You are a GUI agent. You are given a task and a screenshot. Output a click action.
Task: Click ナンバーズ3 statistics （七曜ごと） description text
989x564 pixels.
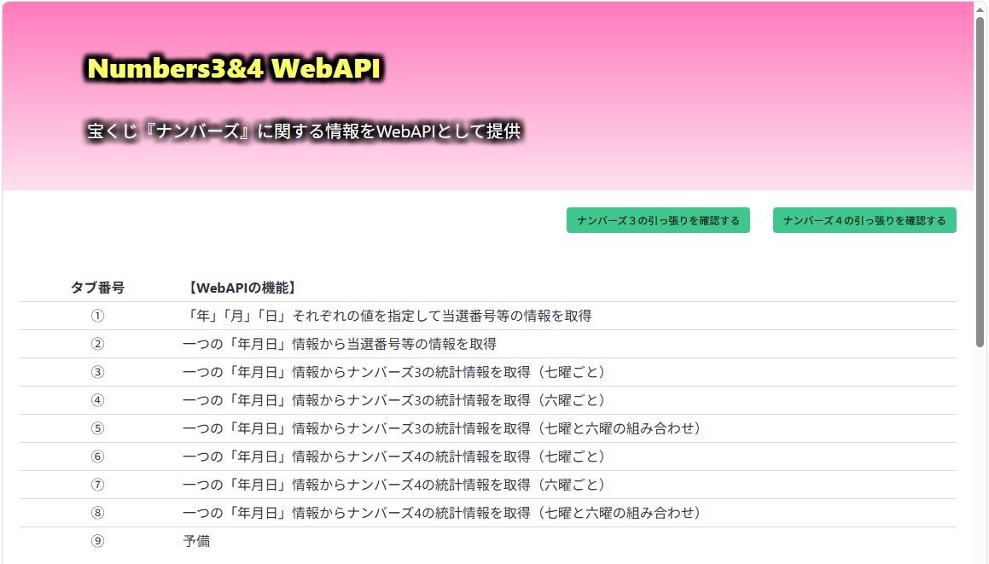(x=394, y=372)
